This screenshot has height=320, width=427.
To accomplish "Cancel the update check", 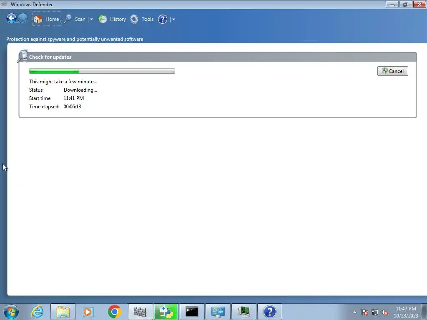I will coord(392,71).
